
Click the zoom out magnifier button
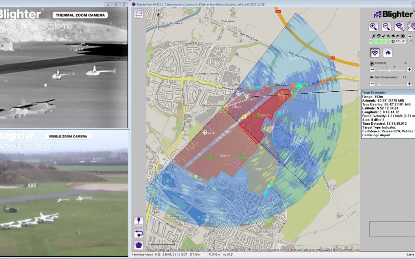pyautogui.click(x=386, y=27)
